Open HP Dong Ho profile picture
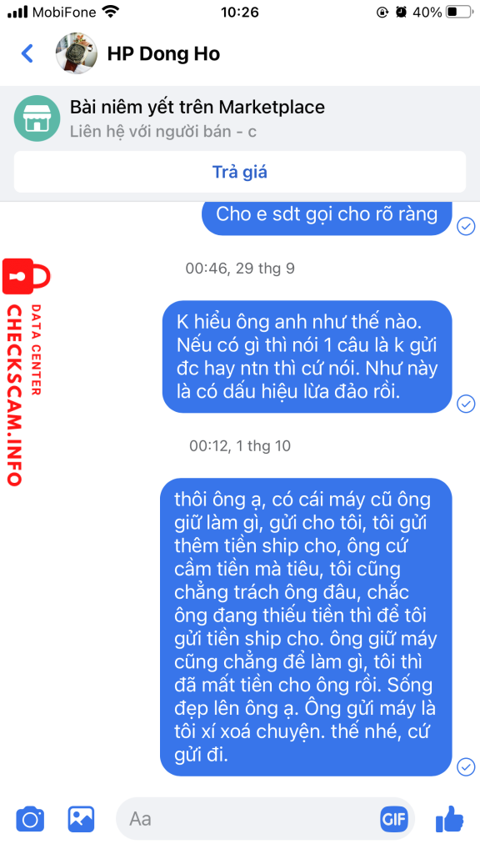Image resolution: width=480 pixels, height=854 pixels. pyautogui.click(x=76, y=53)
